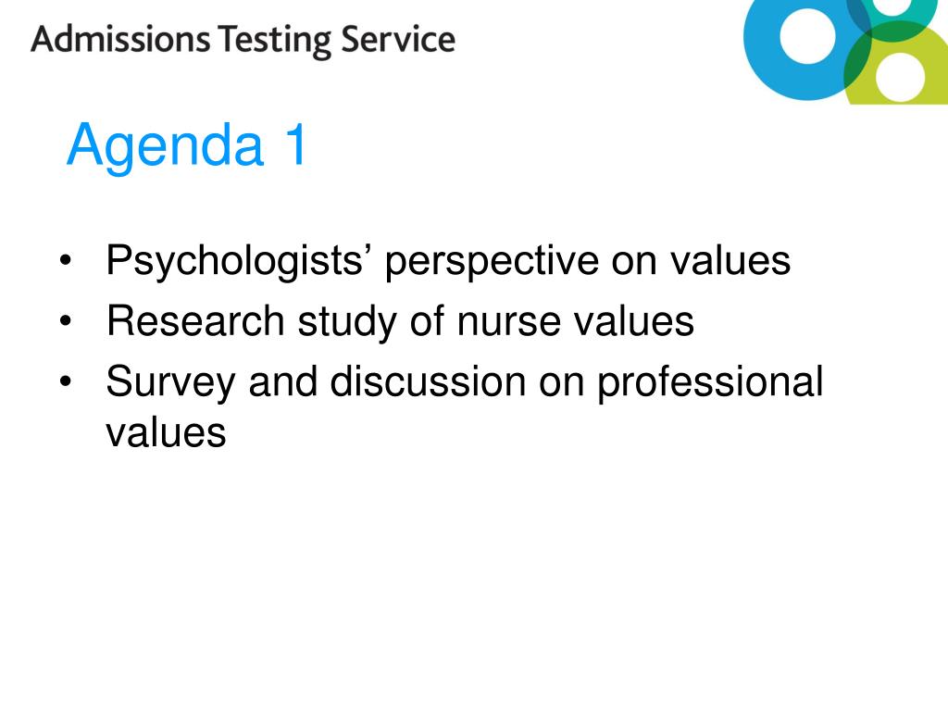Click the word 'professional' in third bullet

click(x=710, y=382)
